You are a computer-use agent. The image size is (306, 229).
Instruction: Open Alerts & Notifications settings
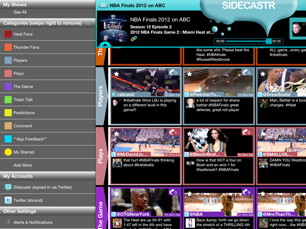48,222
